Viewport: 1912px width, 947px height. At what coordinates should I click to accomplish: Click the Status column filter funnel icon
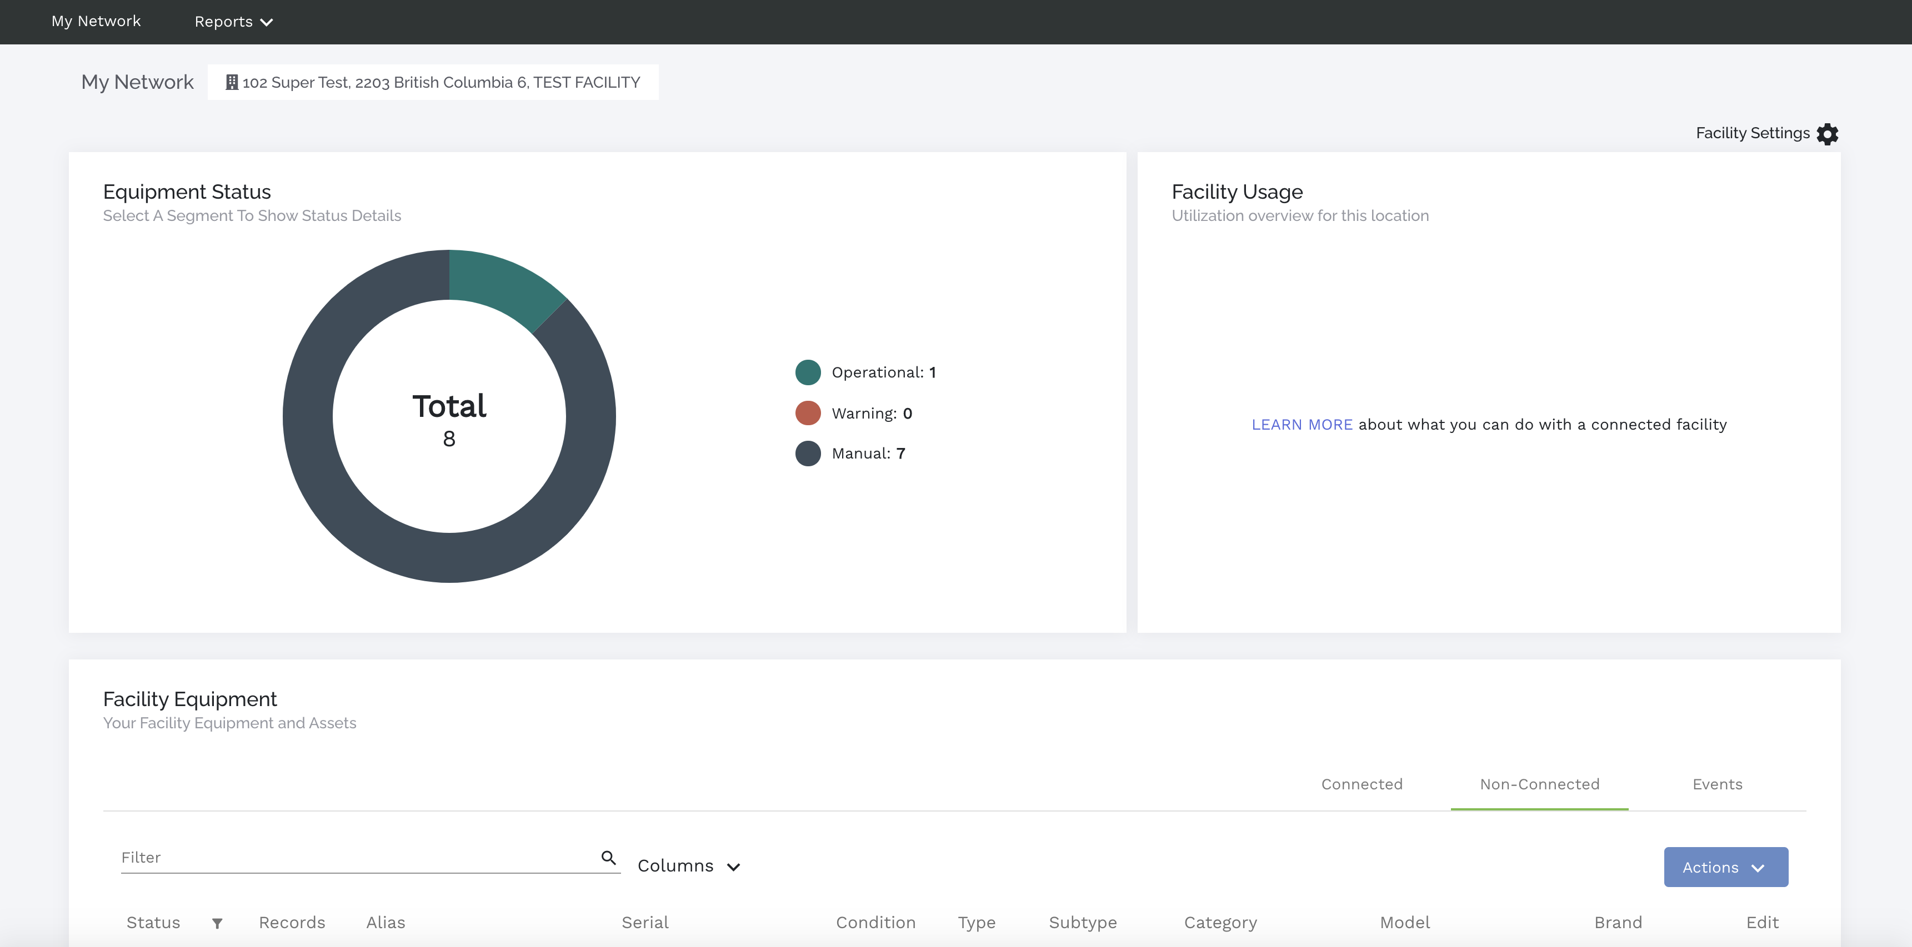point(217,923)
